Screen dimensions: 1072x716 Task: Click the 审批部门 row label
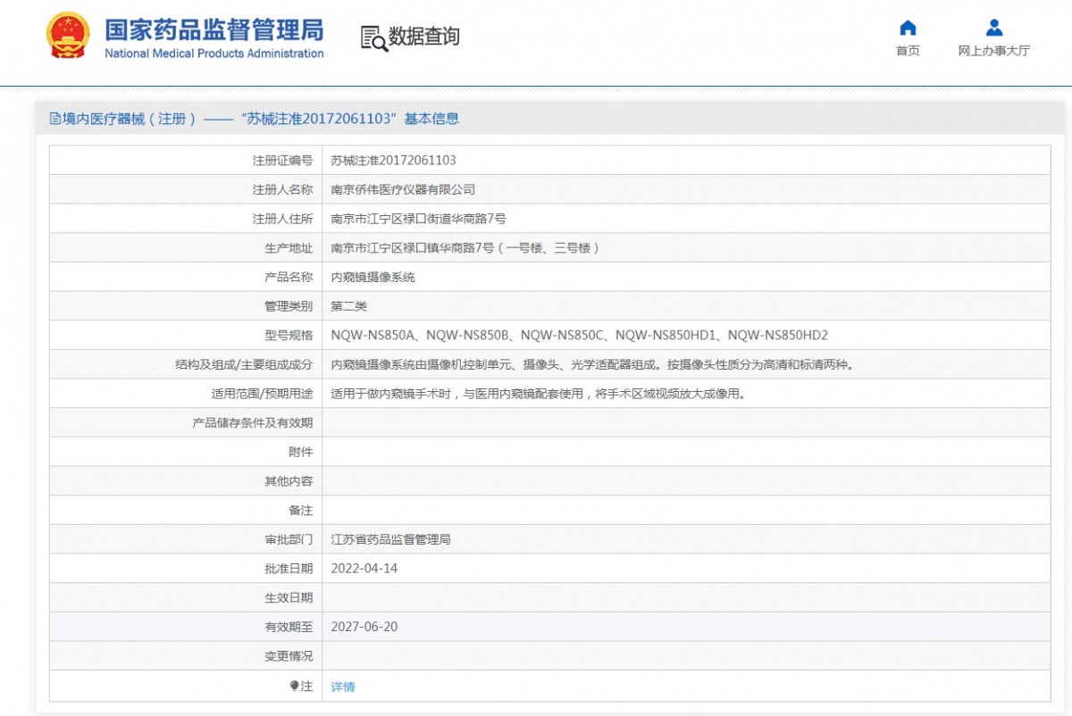click(289, 539)
